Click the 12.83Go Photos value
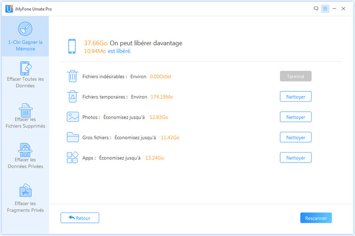Viewport: 355px width, 236px height. [159, 117]
